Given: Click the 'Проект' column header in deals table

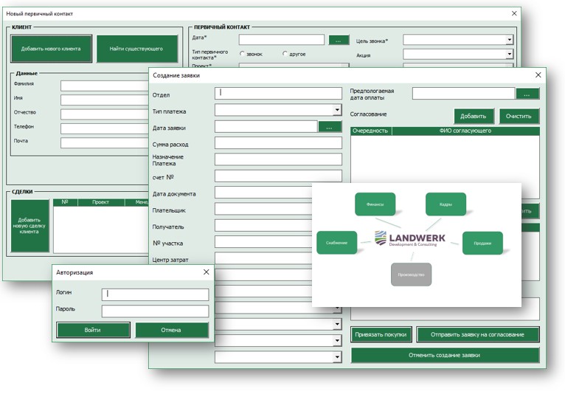Looking at the screenshot, I should point(101,202).
